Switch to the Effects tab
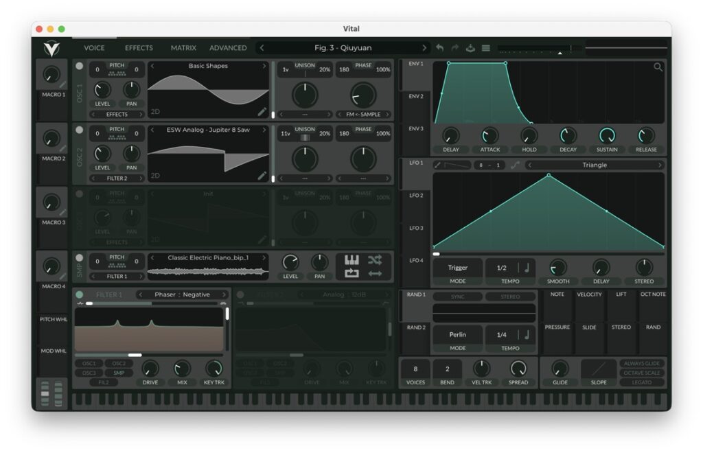Screen dimensions: 703x453 (x=139, y=48)
